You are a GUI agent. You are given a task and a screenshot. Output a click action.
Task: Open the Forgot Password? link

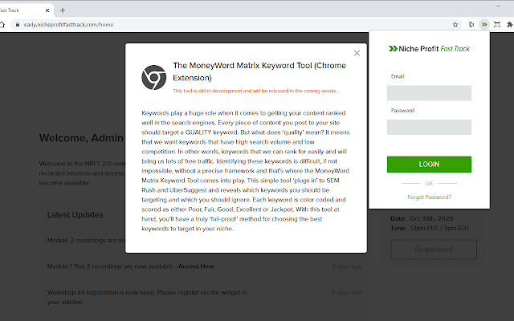coord(429,197)
